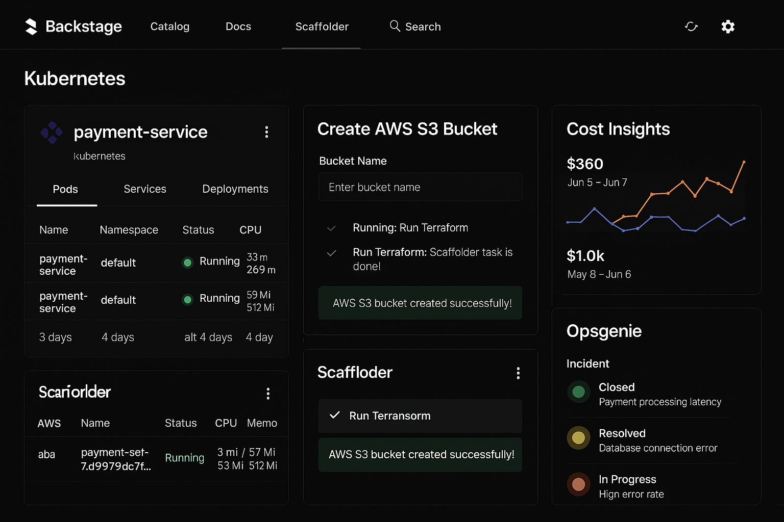This screenshot has height=522, width=784.
Task: Click the May 8 – Jun 6 date range
Action: click(599, 274)
